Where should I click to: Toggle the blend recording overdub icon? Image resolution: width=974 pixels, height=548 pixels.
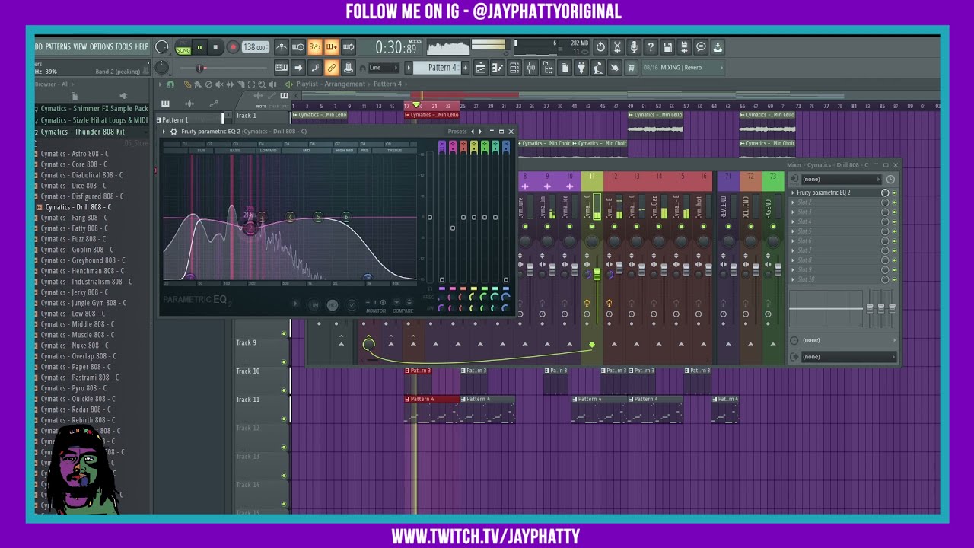(x=332, y=47)
